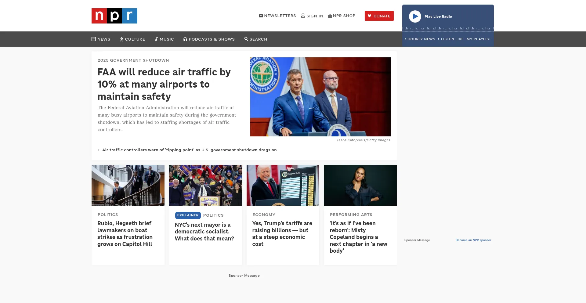This screenshot has width=586, height=303.
Task: Open NPR Shop via bag icon
Action: [330, 16]
